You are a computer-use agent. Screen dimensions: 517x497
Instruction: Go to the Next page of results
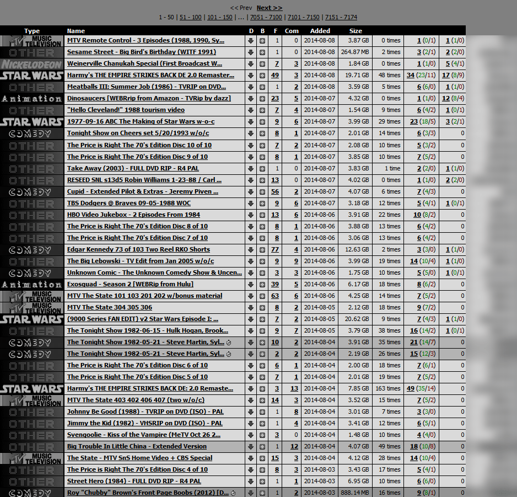tap(270, 8)
